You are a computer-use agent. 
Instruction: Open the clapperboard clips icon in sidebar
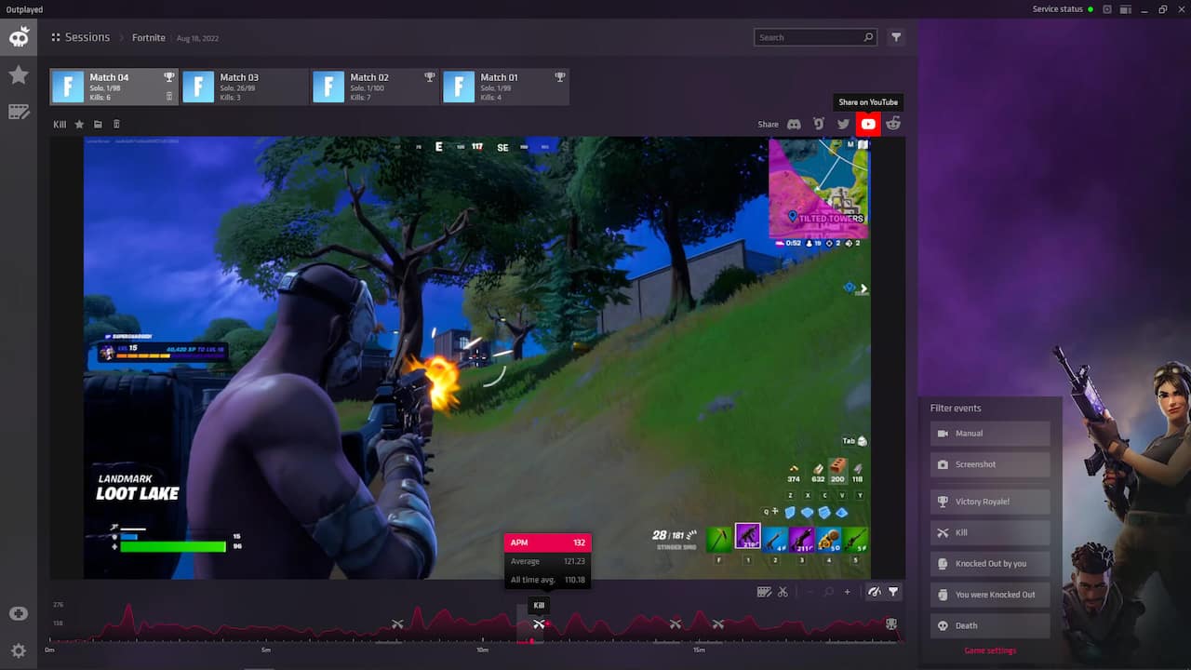(19, 112)
